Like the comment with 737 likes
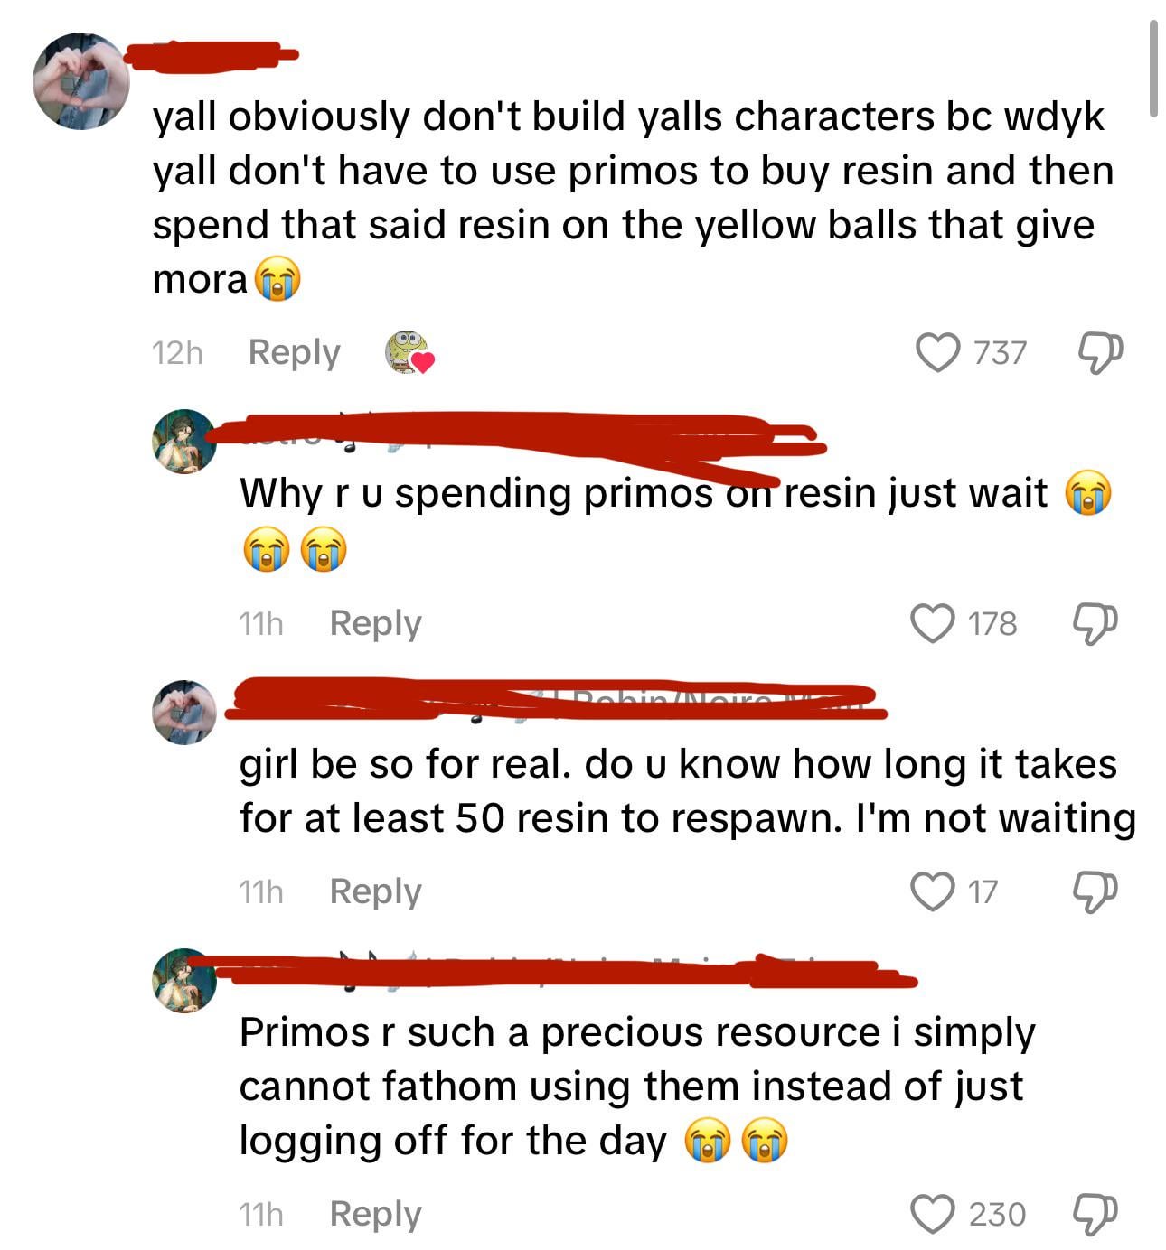The image size is (1166, 1250). tap(938, 352)
